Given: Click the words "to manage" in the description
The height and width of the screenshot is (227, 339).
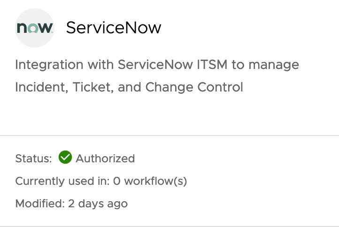Looking at the screenshot, I should (265, 64).
